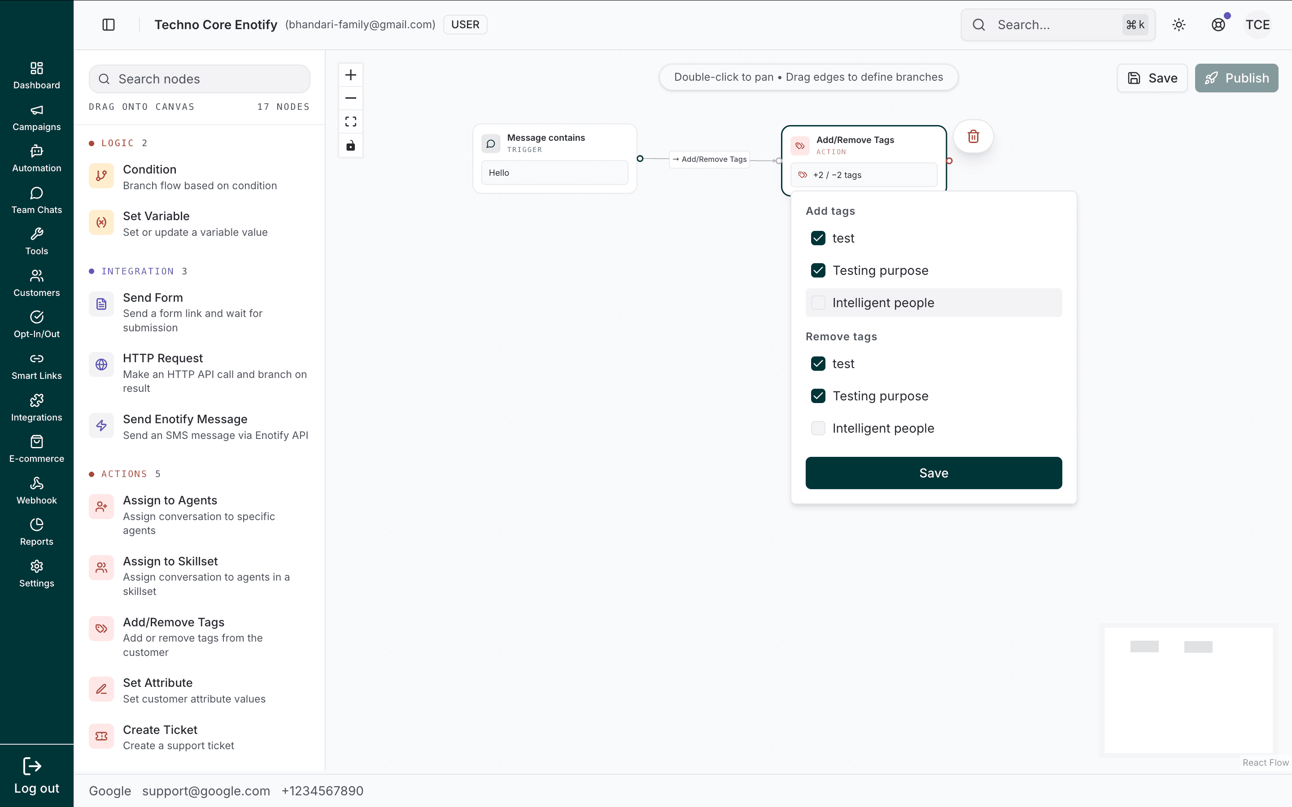Click the React Flow attribution link

point(1265,763)
